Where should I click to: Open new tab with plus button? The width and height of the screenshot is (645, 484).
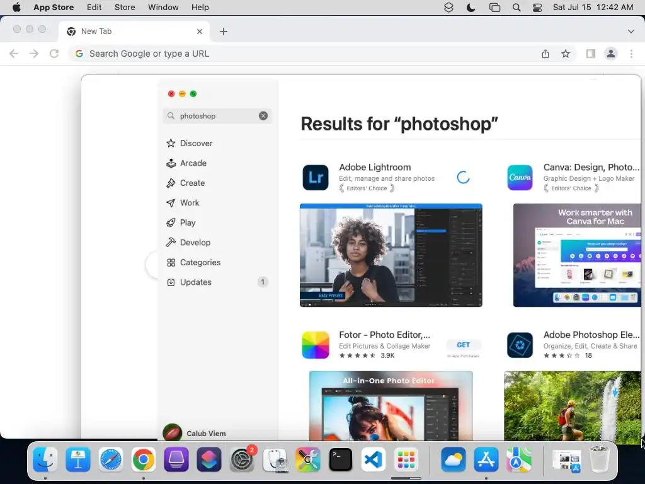coord(224,32)
